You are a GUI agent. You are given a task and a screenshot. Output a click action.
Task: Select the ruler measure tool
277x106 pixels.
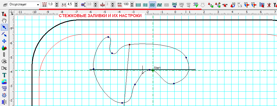tap(4, 54)
